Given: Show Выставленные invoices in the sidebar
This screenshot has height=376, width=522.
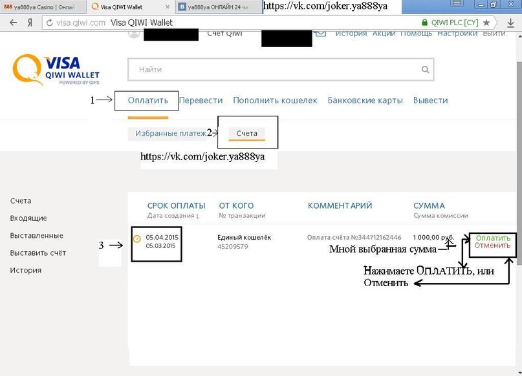Looking at the screenshot, I should pos(37,235).
